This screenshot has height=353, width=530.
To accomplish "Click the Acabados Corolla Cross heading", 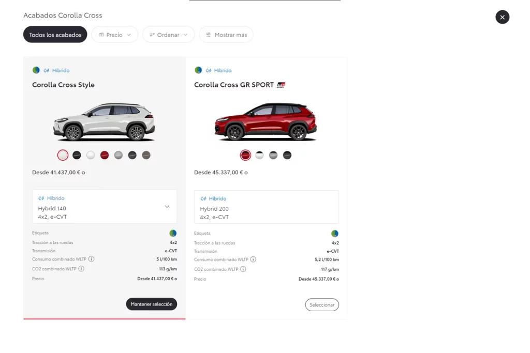I will click(x=63, y=15).
